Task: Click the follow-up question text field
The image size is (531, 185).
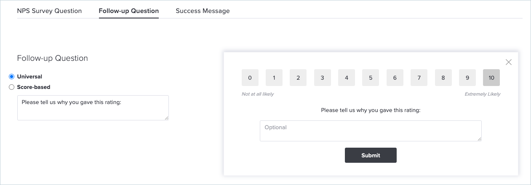Action: tap(93, 108)
